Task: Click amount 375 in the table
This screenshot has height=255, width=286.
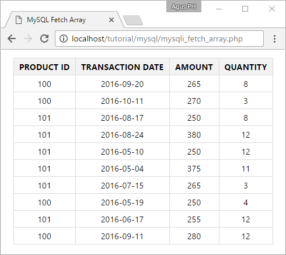Action: [194, 169]
